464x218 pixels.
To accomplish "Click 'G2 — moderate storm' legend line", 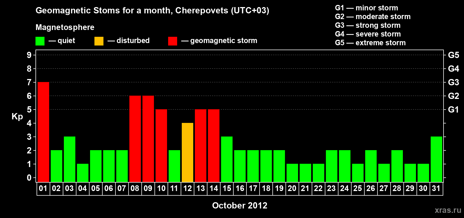I will [373, 17].
